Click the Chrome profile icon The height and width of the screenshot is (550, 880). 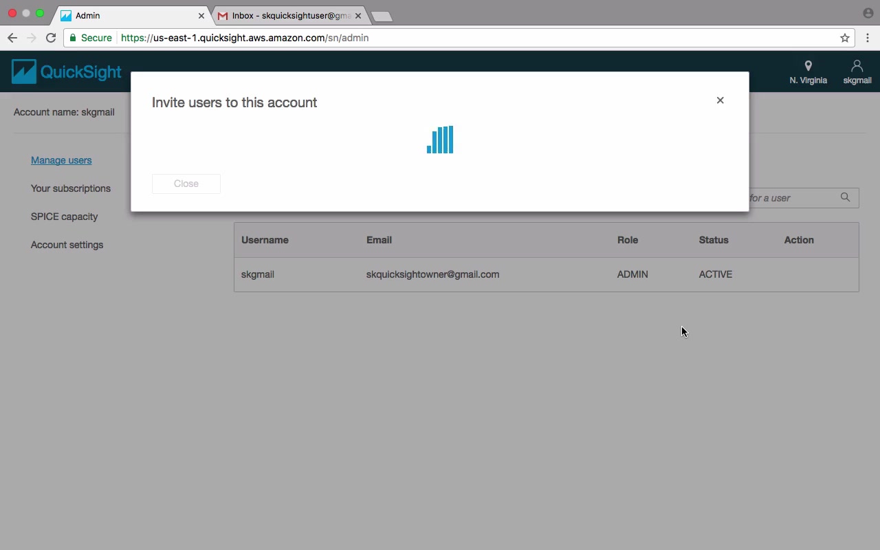click(x=868, y=13)
